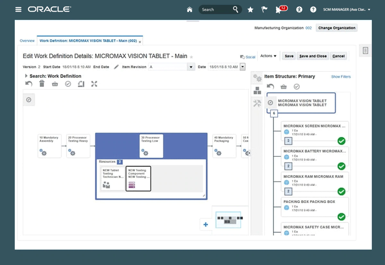Open Favorites star in header
This screenshot has width=385, height=265.
(x=250, y=10)
